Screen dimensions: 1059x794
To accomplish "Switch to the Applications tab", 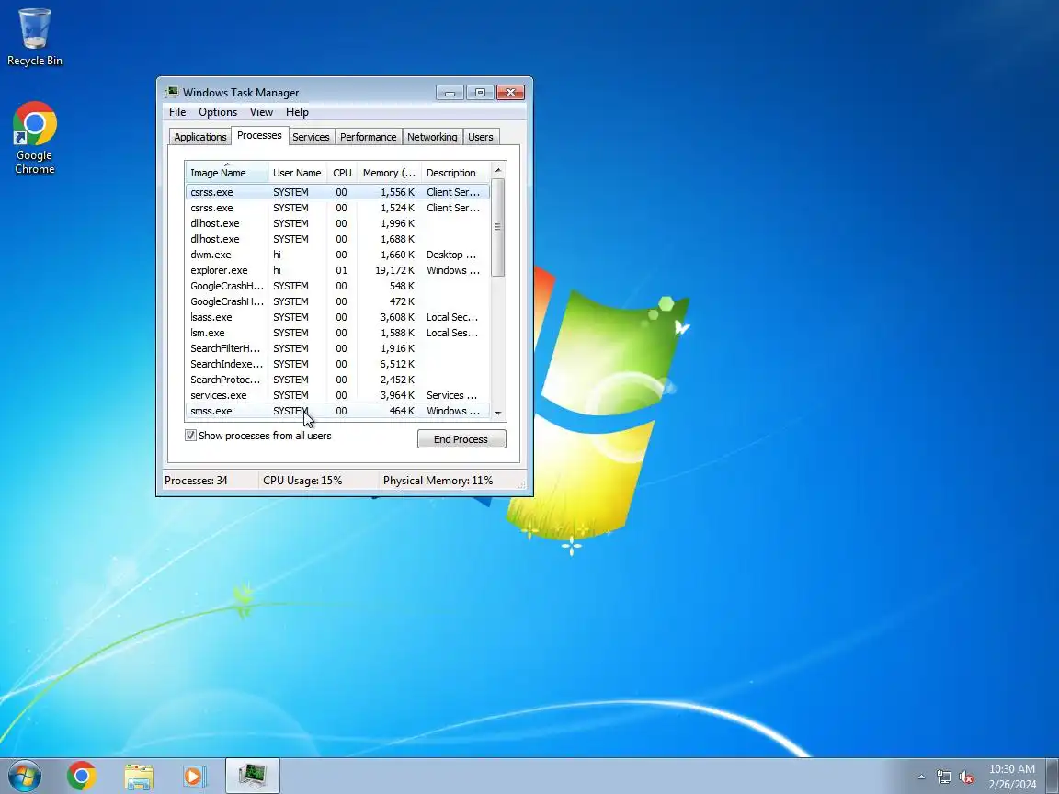I will pos(199,137).
